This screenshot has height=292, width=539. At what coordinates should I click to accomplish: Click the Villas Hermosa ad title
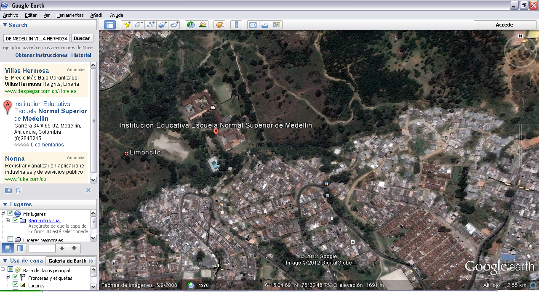27,71
